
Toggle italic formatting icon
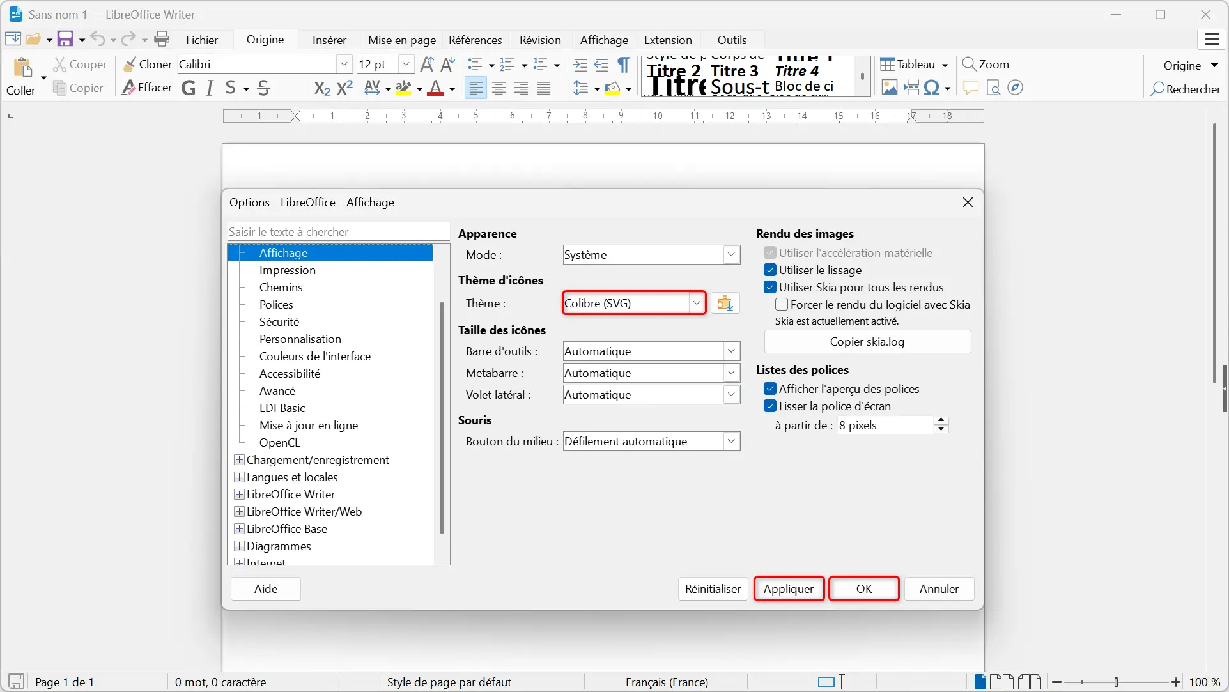(210, 88)
